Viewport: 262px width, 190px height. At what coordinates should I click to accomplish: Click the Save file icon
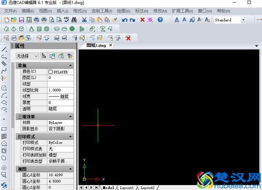click(x=21, y=20)
